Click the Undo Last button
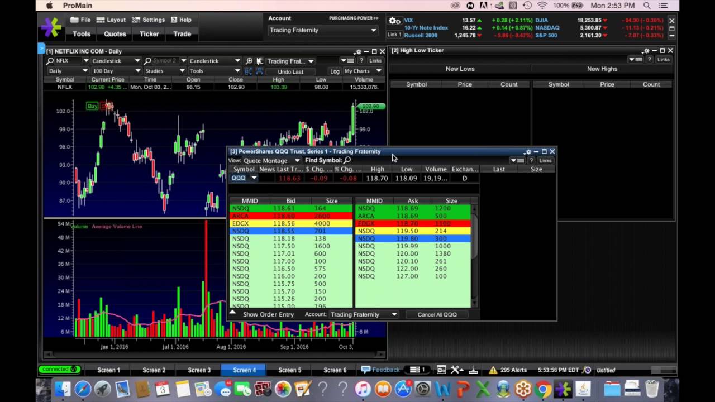 click(x=290, y=71)
